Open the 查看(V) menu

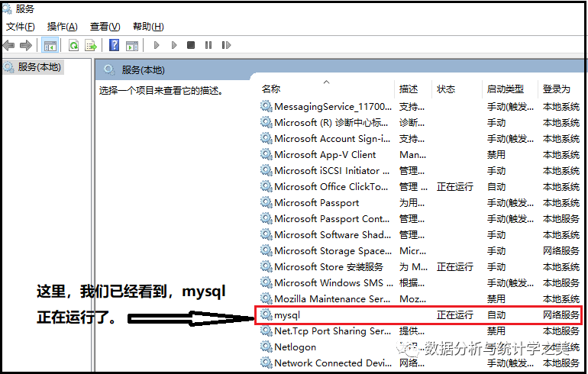(105, 26)
